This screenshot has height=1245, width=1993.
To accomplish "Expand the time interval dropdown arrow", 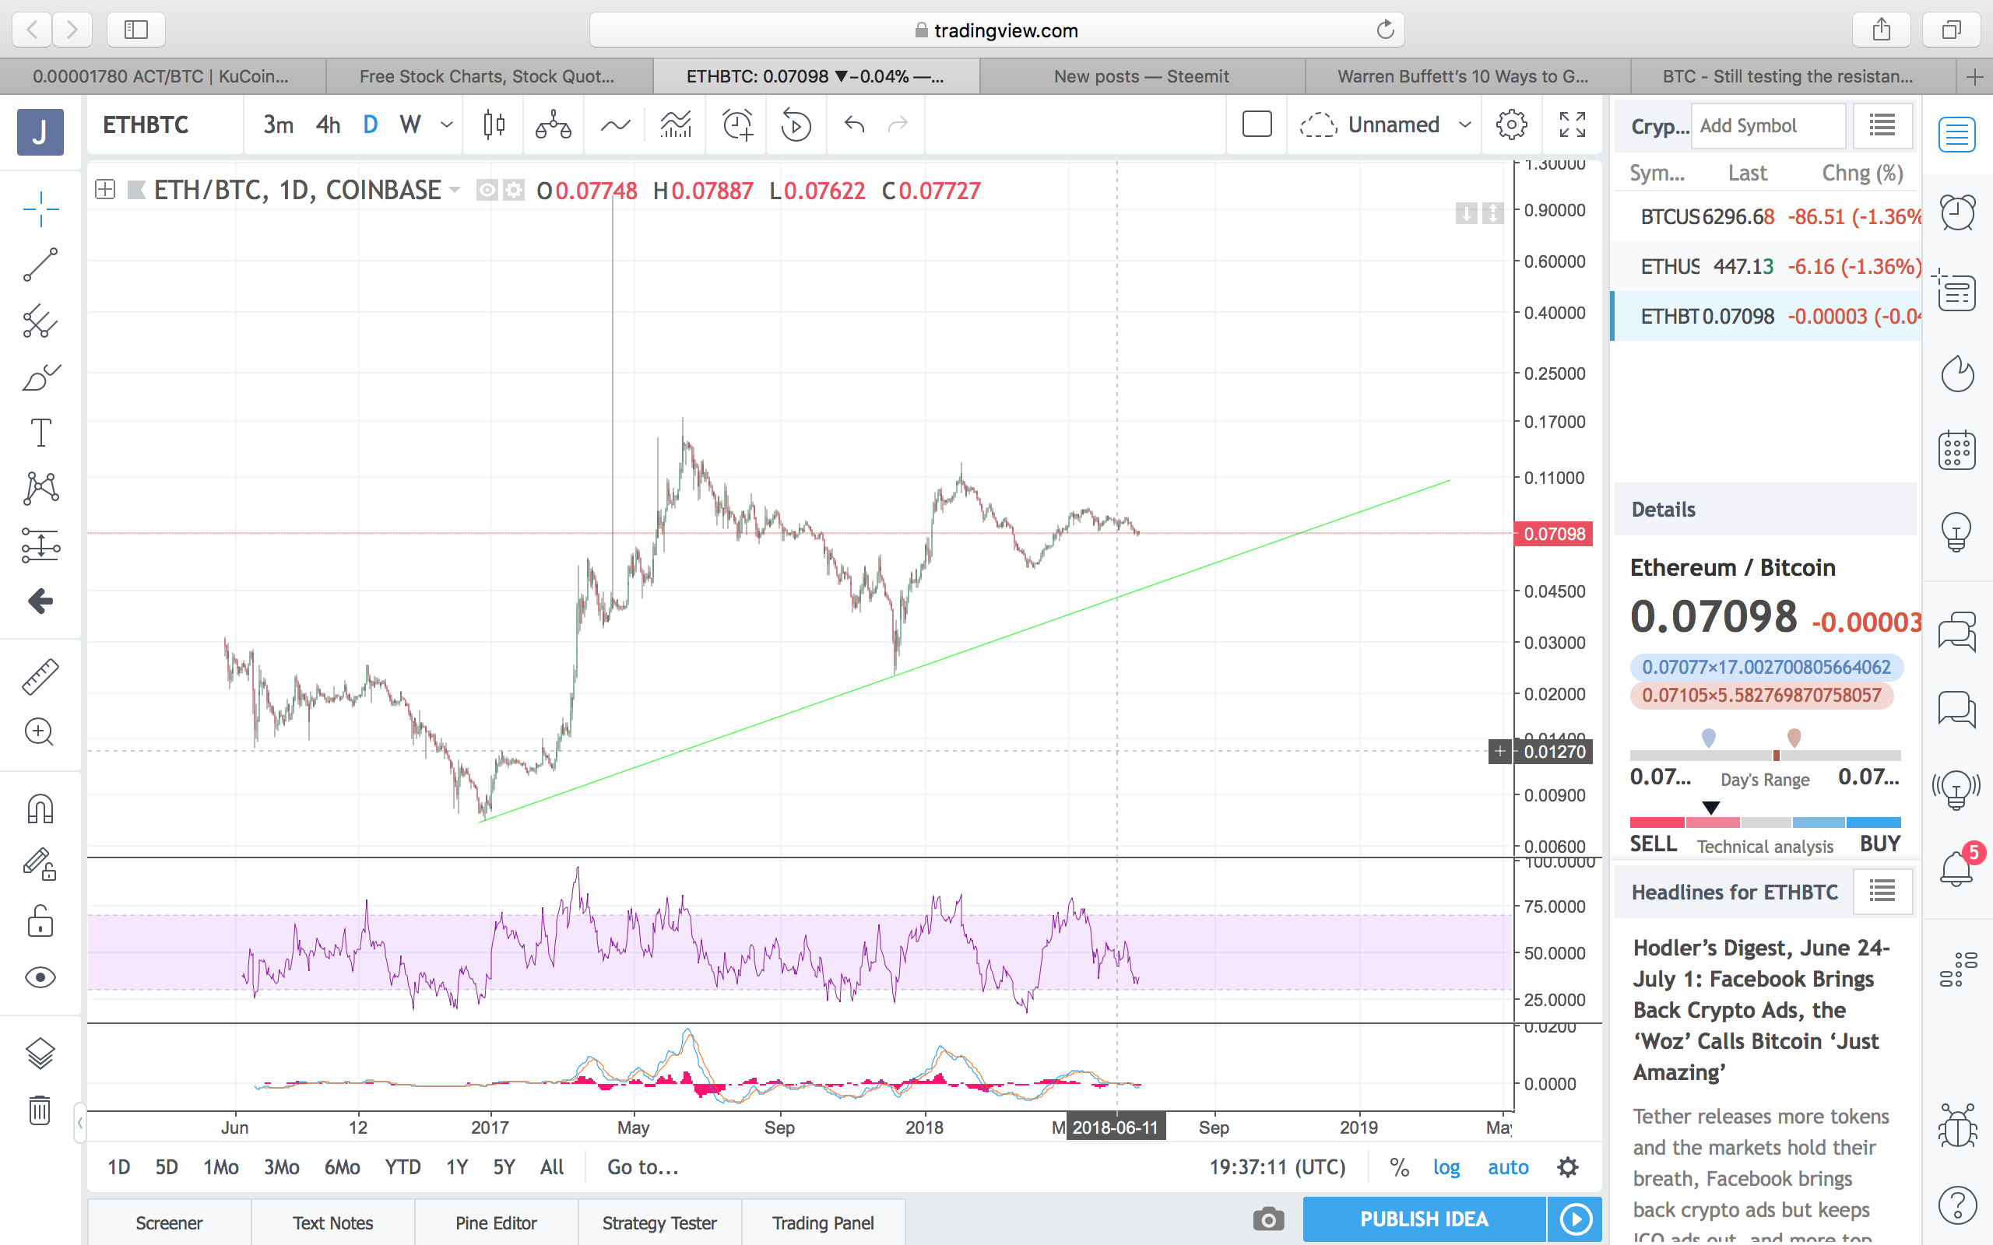I will click(447, 124).
